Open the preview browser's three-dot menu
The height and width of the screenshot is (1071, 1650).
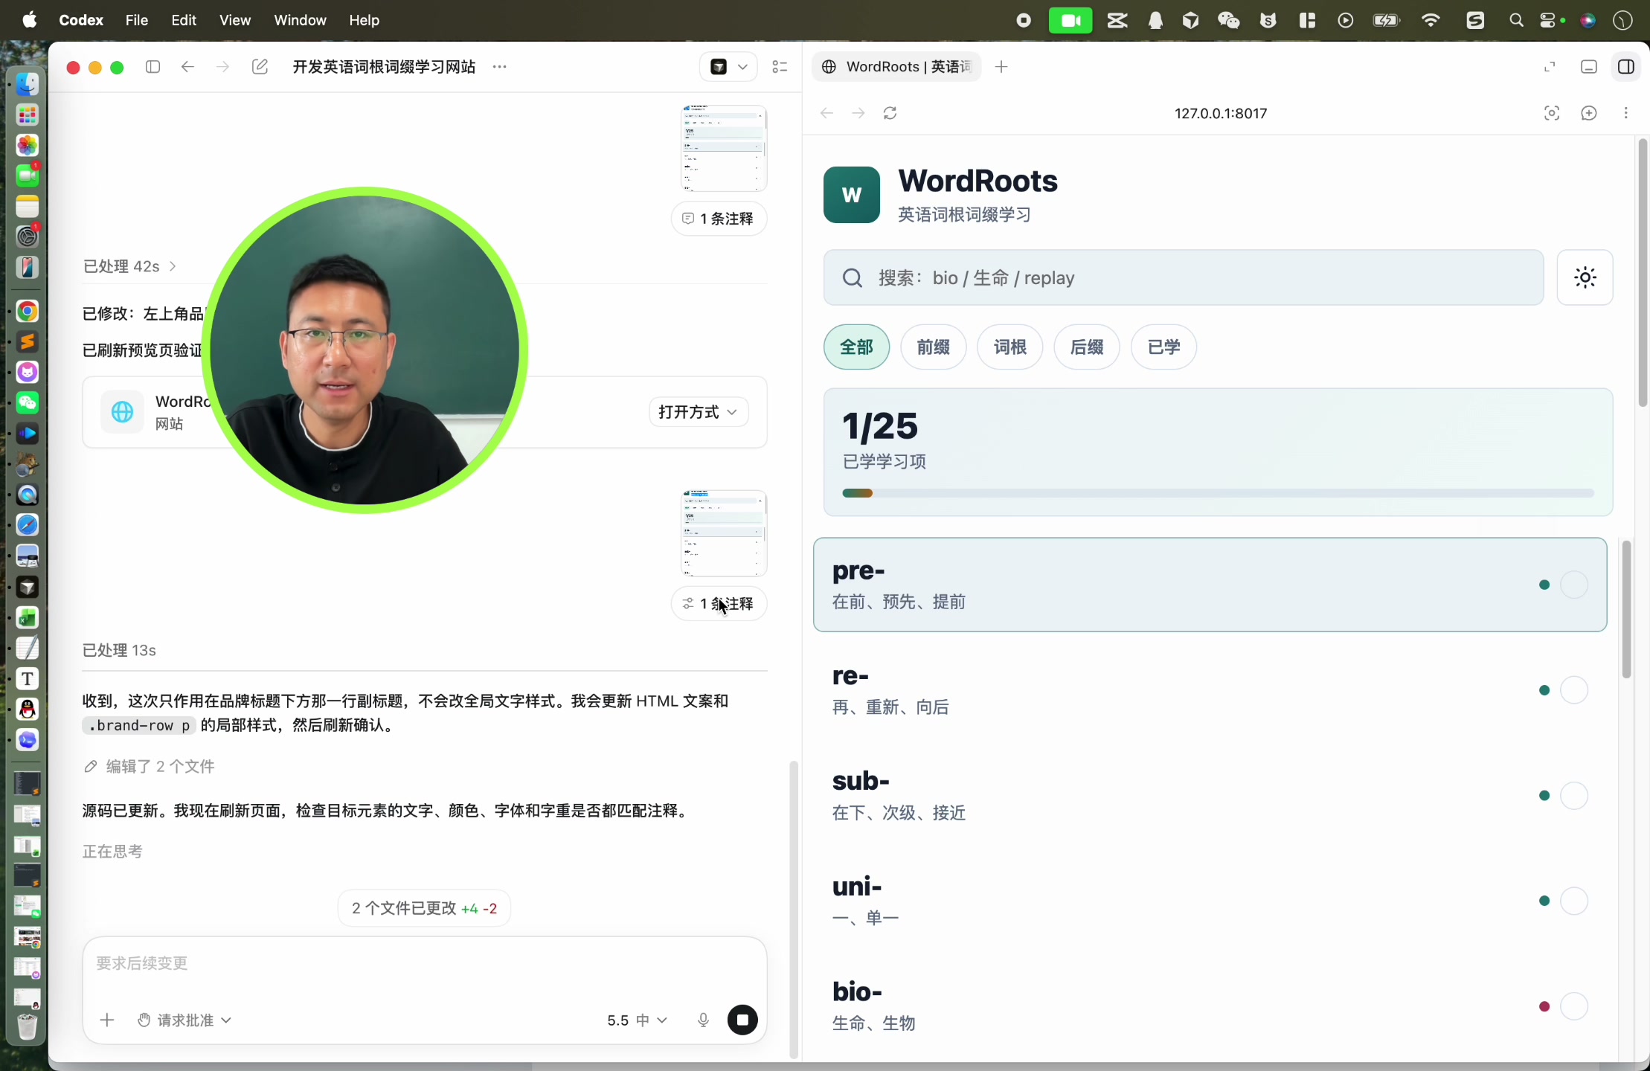(1625, 113)
